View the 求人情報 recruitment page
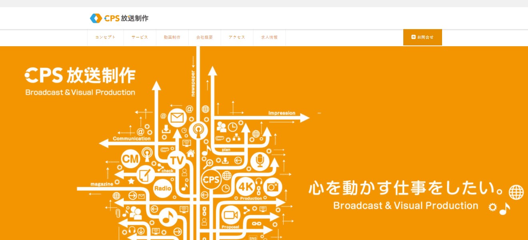 [x=269, y=37]
